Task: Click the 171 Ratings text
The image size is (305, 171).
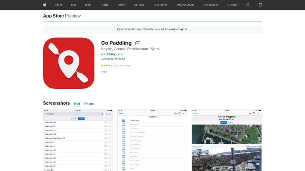Action: pyautogui.click(x=125, y=66)
